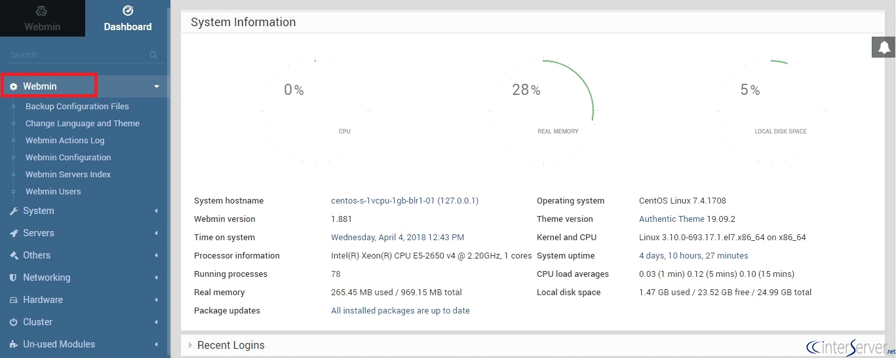Screen dimensions: 896x358
Task: Click the wrench icon beside System
Action: click(x=13, y=211)
